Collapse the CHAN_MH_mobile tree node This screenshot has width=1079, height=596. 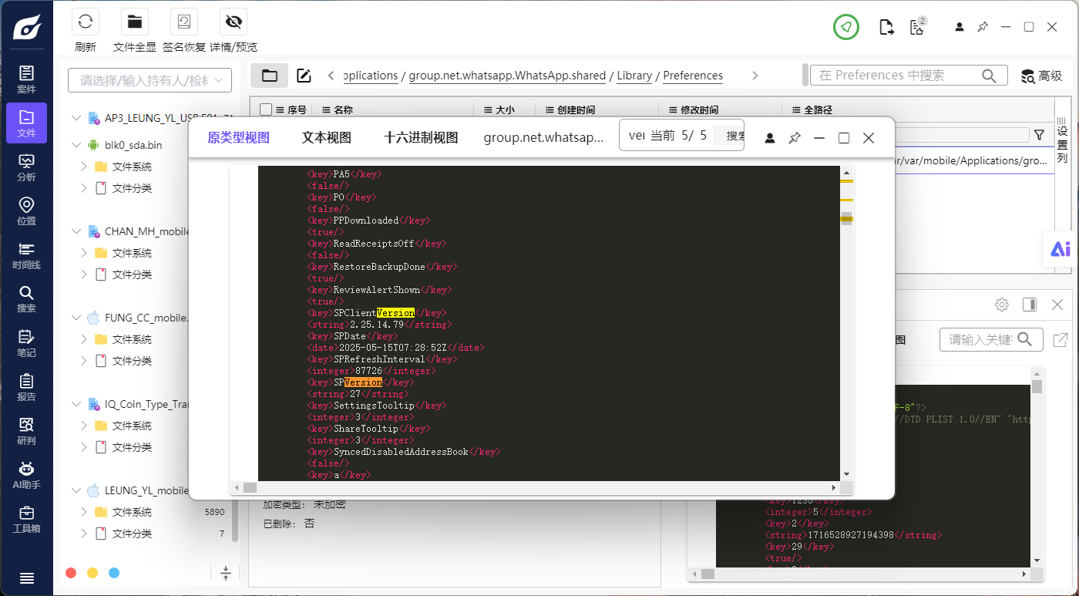[x=76, y=231]
